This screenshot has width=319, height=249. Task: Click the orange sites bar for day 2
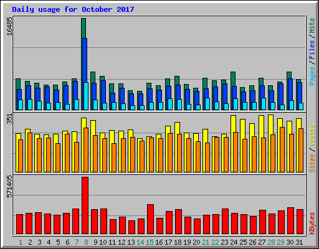point(30,153)
